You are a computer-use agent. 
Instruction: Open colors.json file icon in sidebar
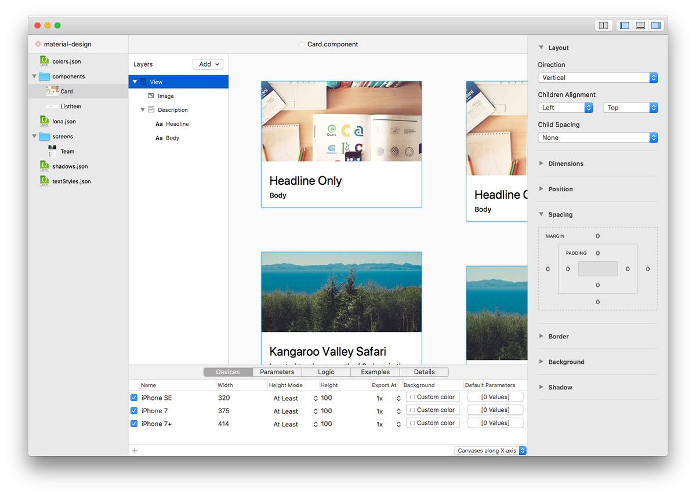pyautogui.click(x=44, y=61)
